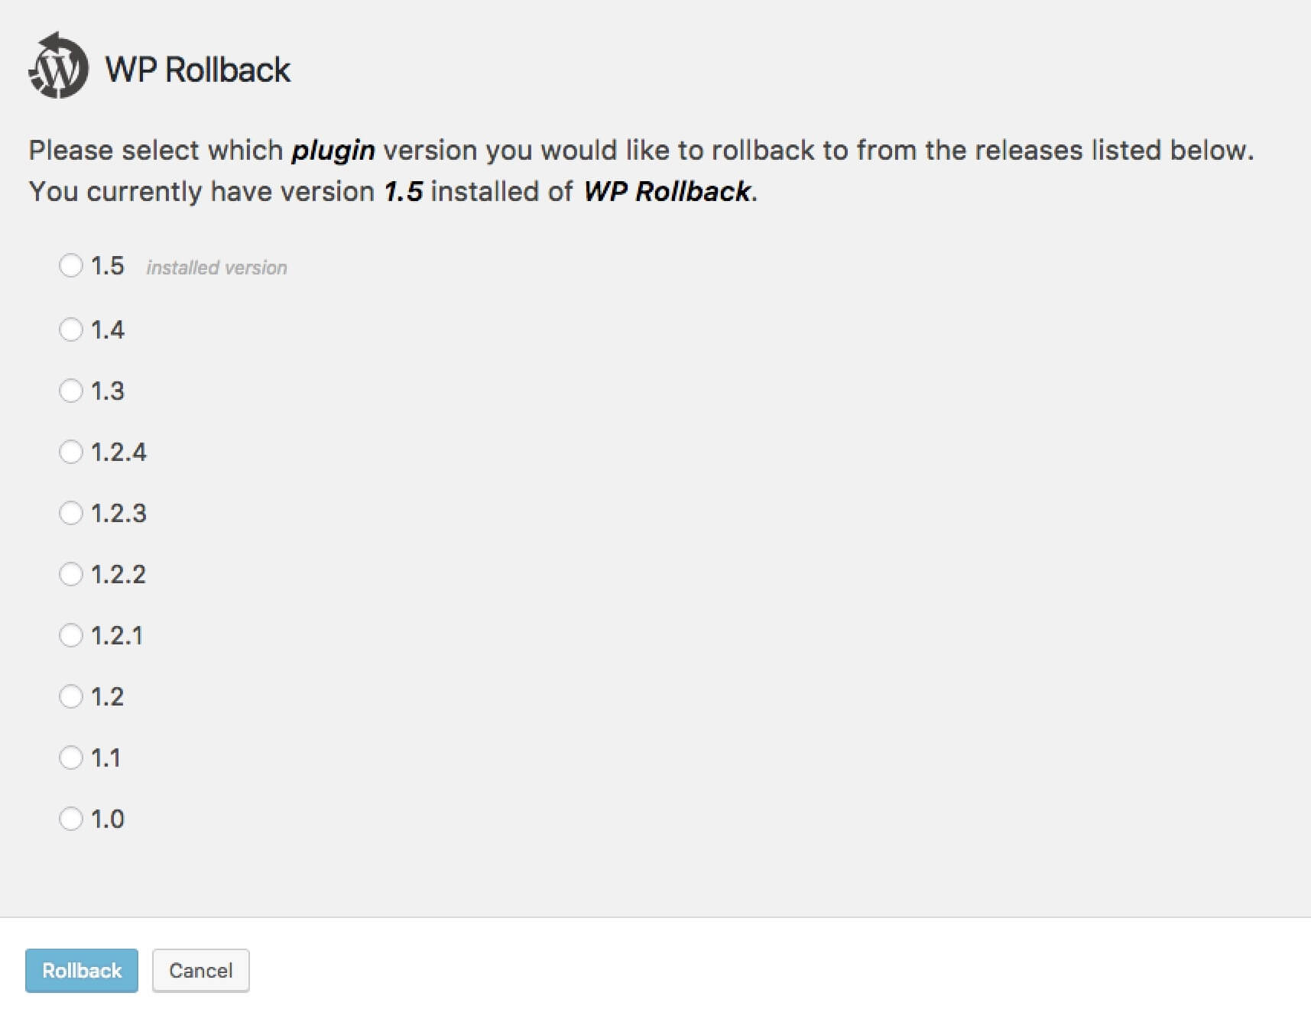Choose the 1.2.2 radio button

point(70,574)
